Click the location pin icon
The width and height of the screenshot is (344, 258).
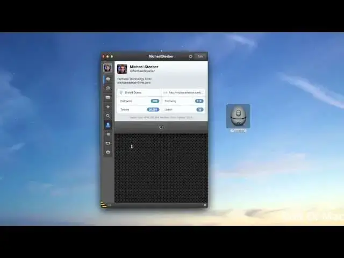point(121,92)
